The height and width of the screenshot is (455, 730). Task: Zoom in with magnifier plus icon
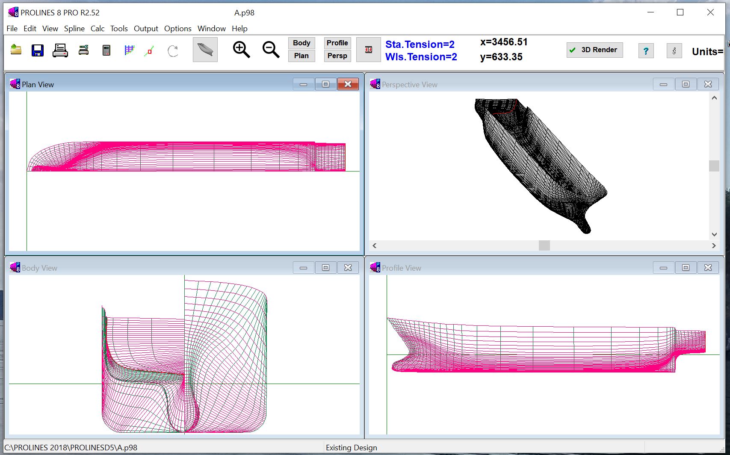coord(241,50)
